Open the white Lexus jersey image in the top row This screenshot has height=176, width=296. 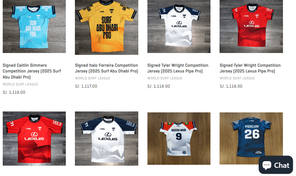(x=179, y=26)
